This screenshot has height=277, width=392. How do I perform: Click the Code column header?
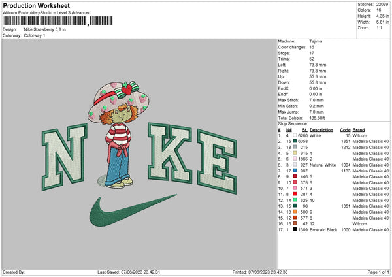tap(345, 130)
